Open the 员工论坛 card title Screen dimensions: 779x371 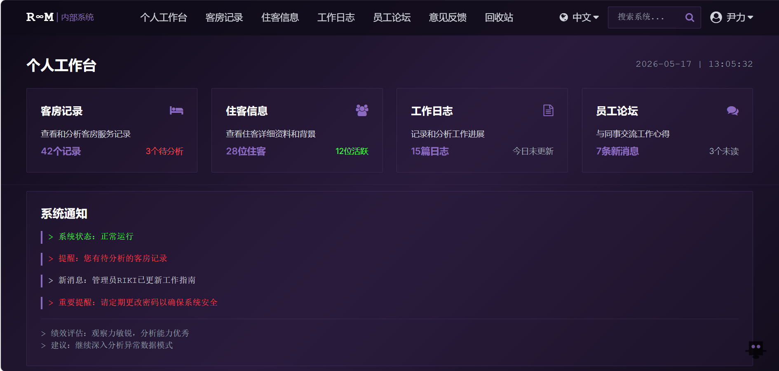(617, 111)
